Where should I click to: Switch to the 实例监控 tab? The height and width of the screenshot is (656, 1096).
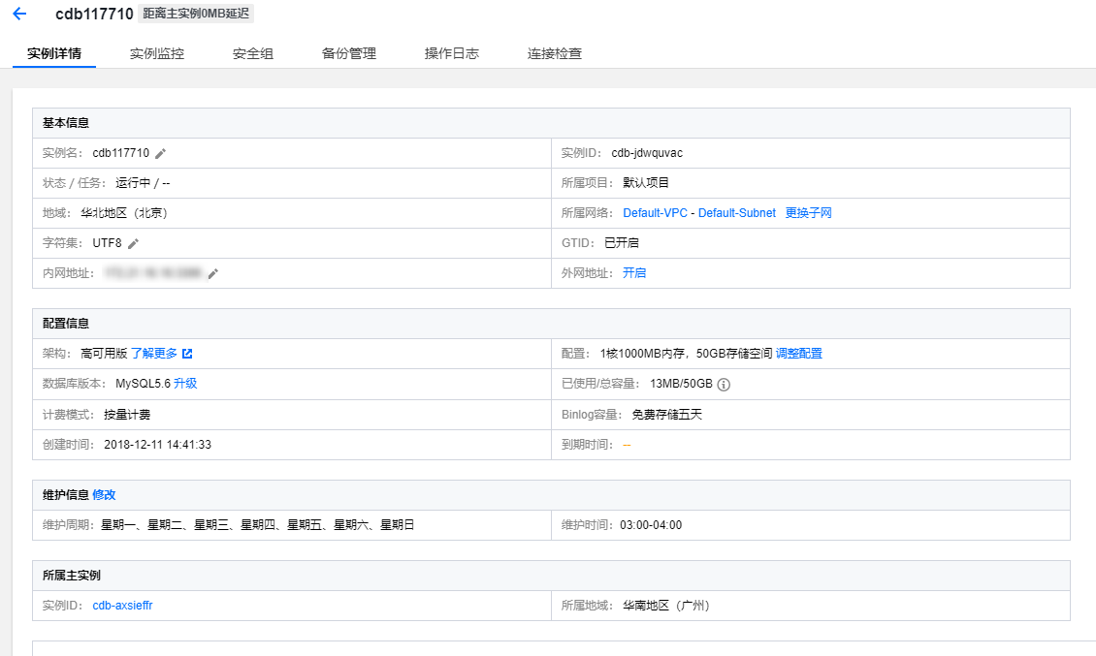156,53
